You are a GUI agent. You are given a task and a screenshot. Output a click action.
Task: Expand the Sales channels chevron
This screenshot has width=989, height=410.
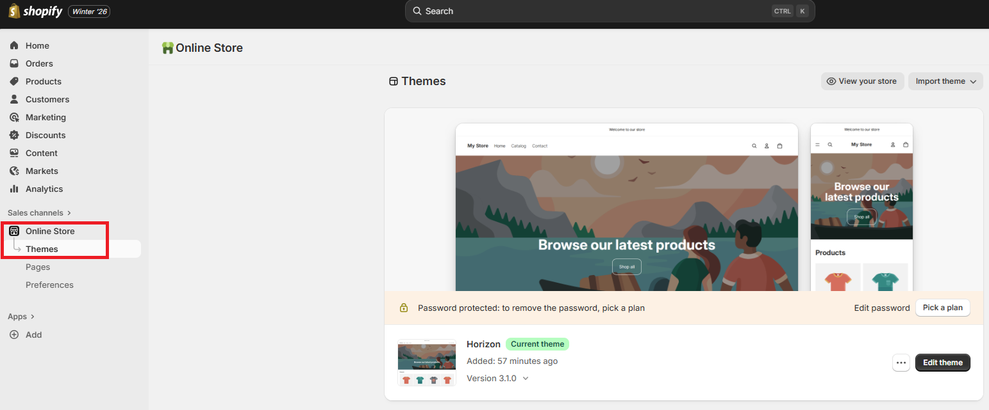(x=69, y=213)
